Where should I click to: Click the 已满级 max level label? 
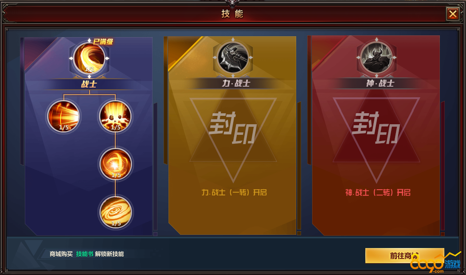coord(103,42)
